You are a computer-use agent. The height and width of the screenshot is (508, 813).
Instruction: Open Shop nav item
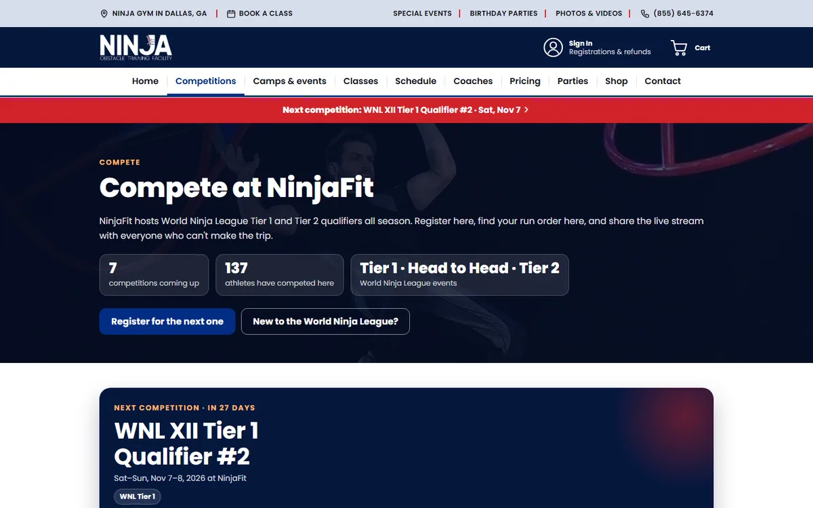(617, 81)
